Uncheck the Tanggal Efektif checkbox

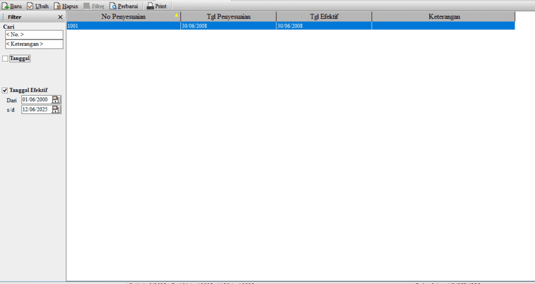(5, 90)
